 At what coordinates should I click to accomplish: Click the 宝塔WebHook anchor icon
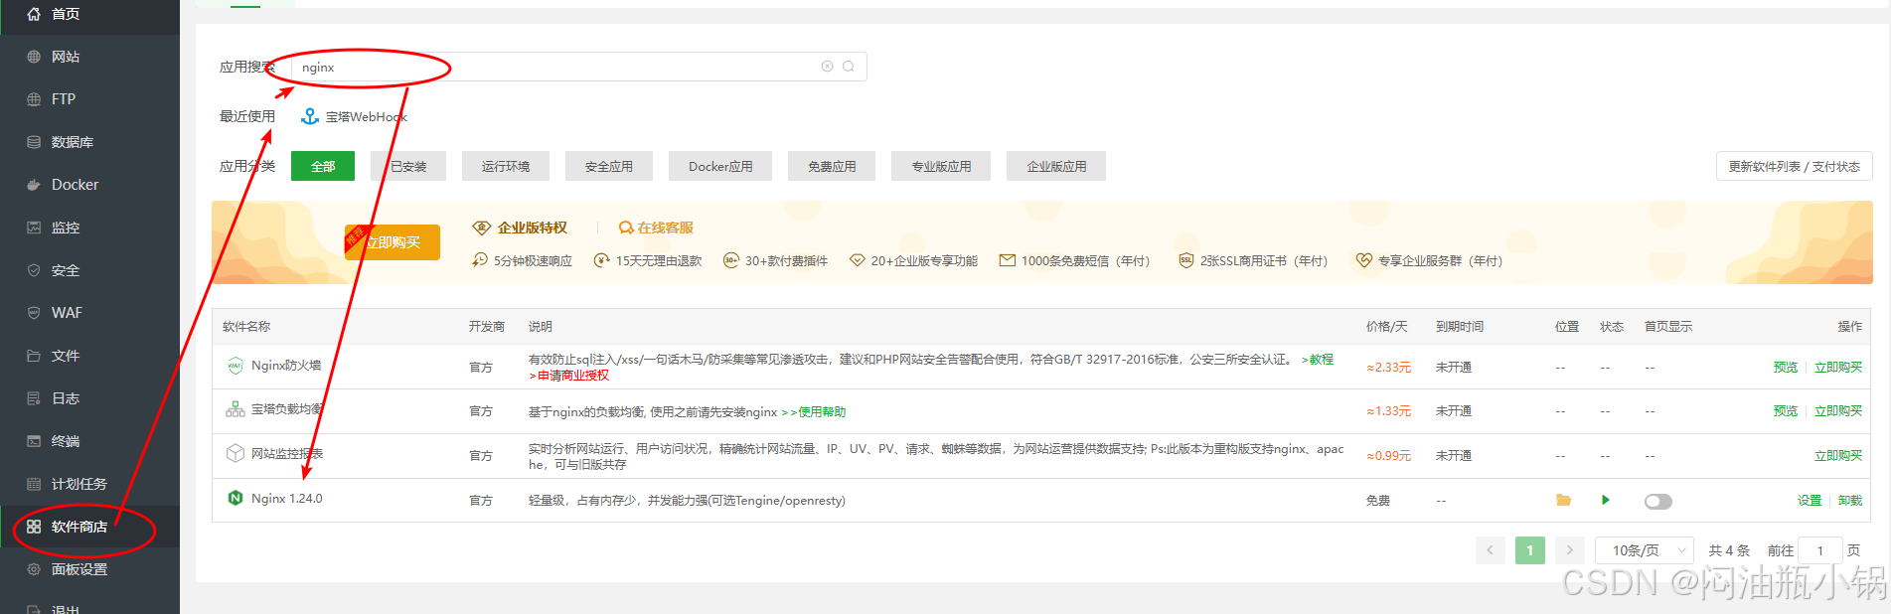click(x=310, y=116)
